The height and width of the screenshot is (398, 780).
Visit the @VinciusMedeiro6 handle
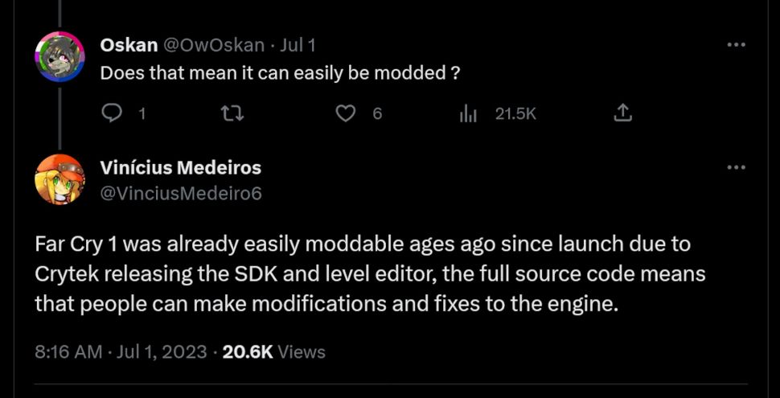pyautogui.click(x=181, y=193)
